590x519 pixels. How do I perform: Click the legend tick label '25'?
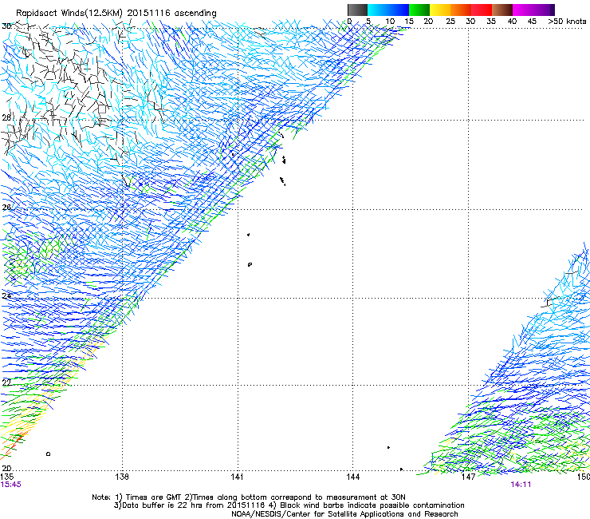point(450,22)
